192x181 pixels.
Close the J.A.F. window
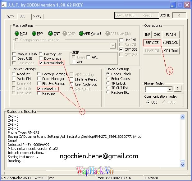(x=187, y=5)
